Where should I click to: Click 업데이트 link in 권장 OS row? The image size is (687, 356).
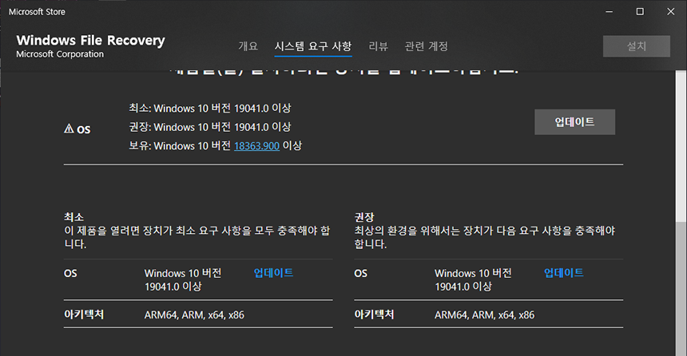tap(563, 273)
